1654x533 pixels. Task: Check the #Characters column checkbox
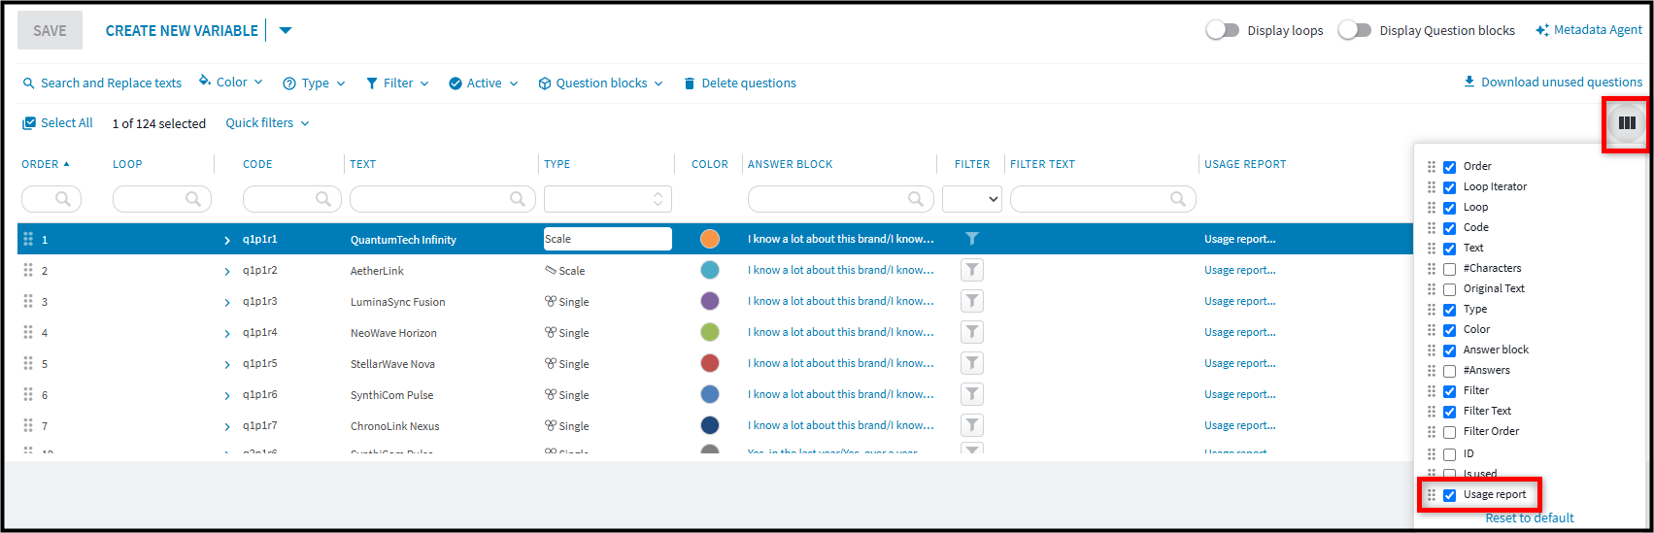click(1449, 269)
